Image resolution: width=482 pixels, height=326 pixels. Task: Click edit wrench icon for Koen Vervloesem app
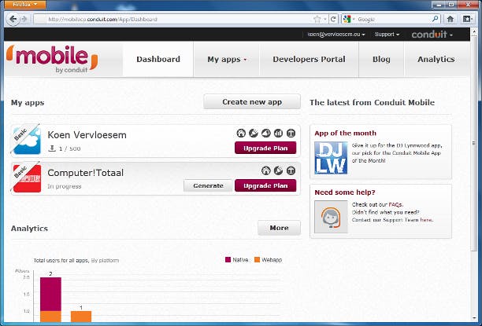point(254,133)
